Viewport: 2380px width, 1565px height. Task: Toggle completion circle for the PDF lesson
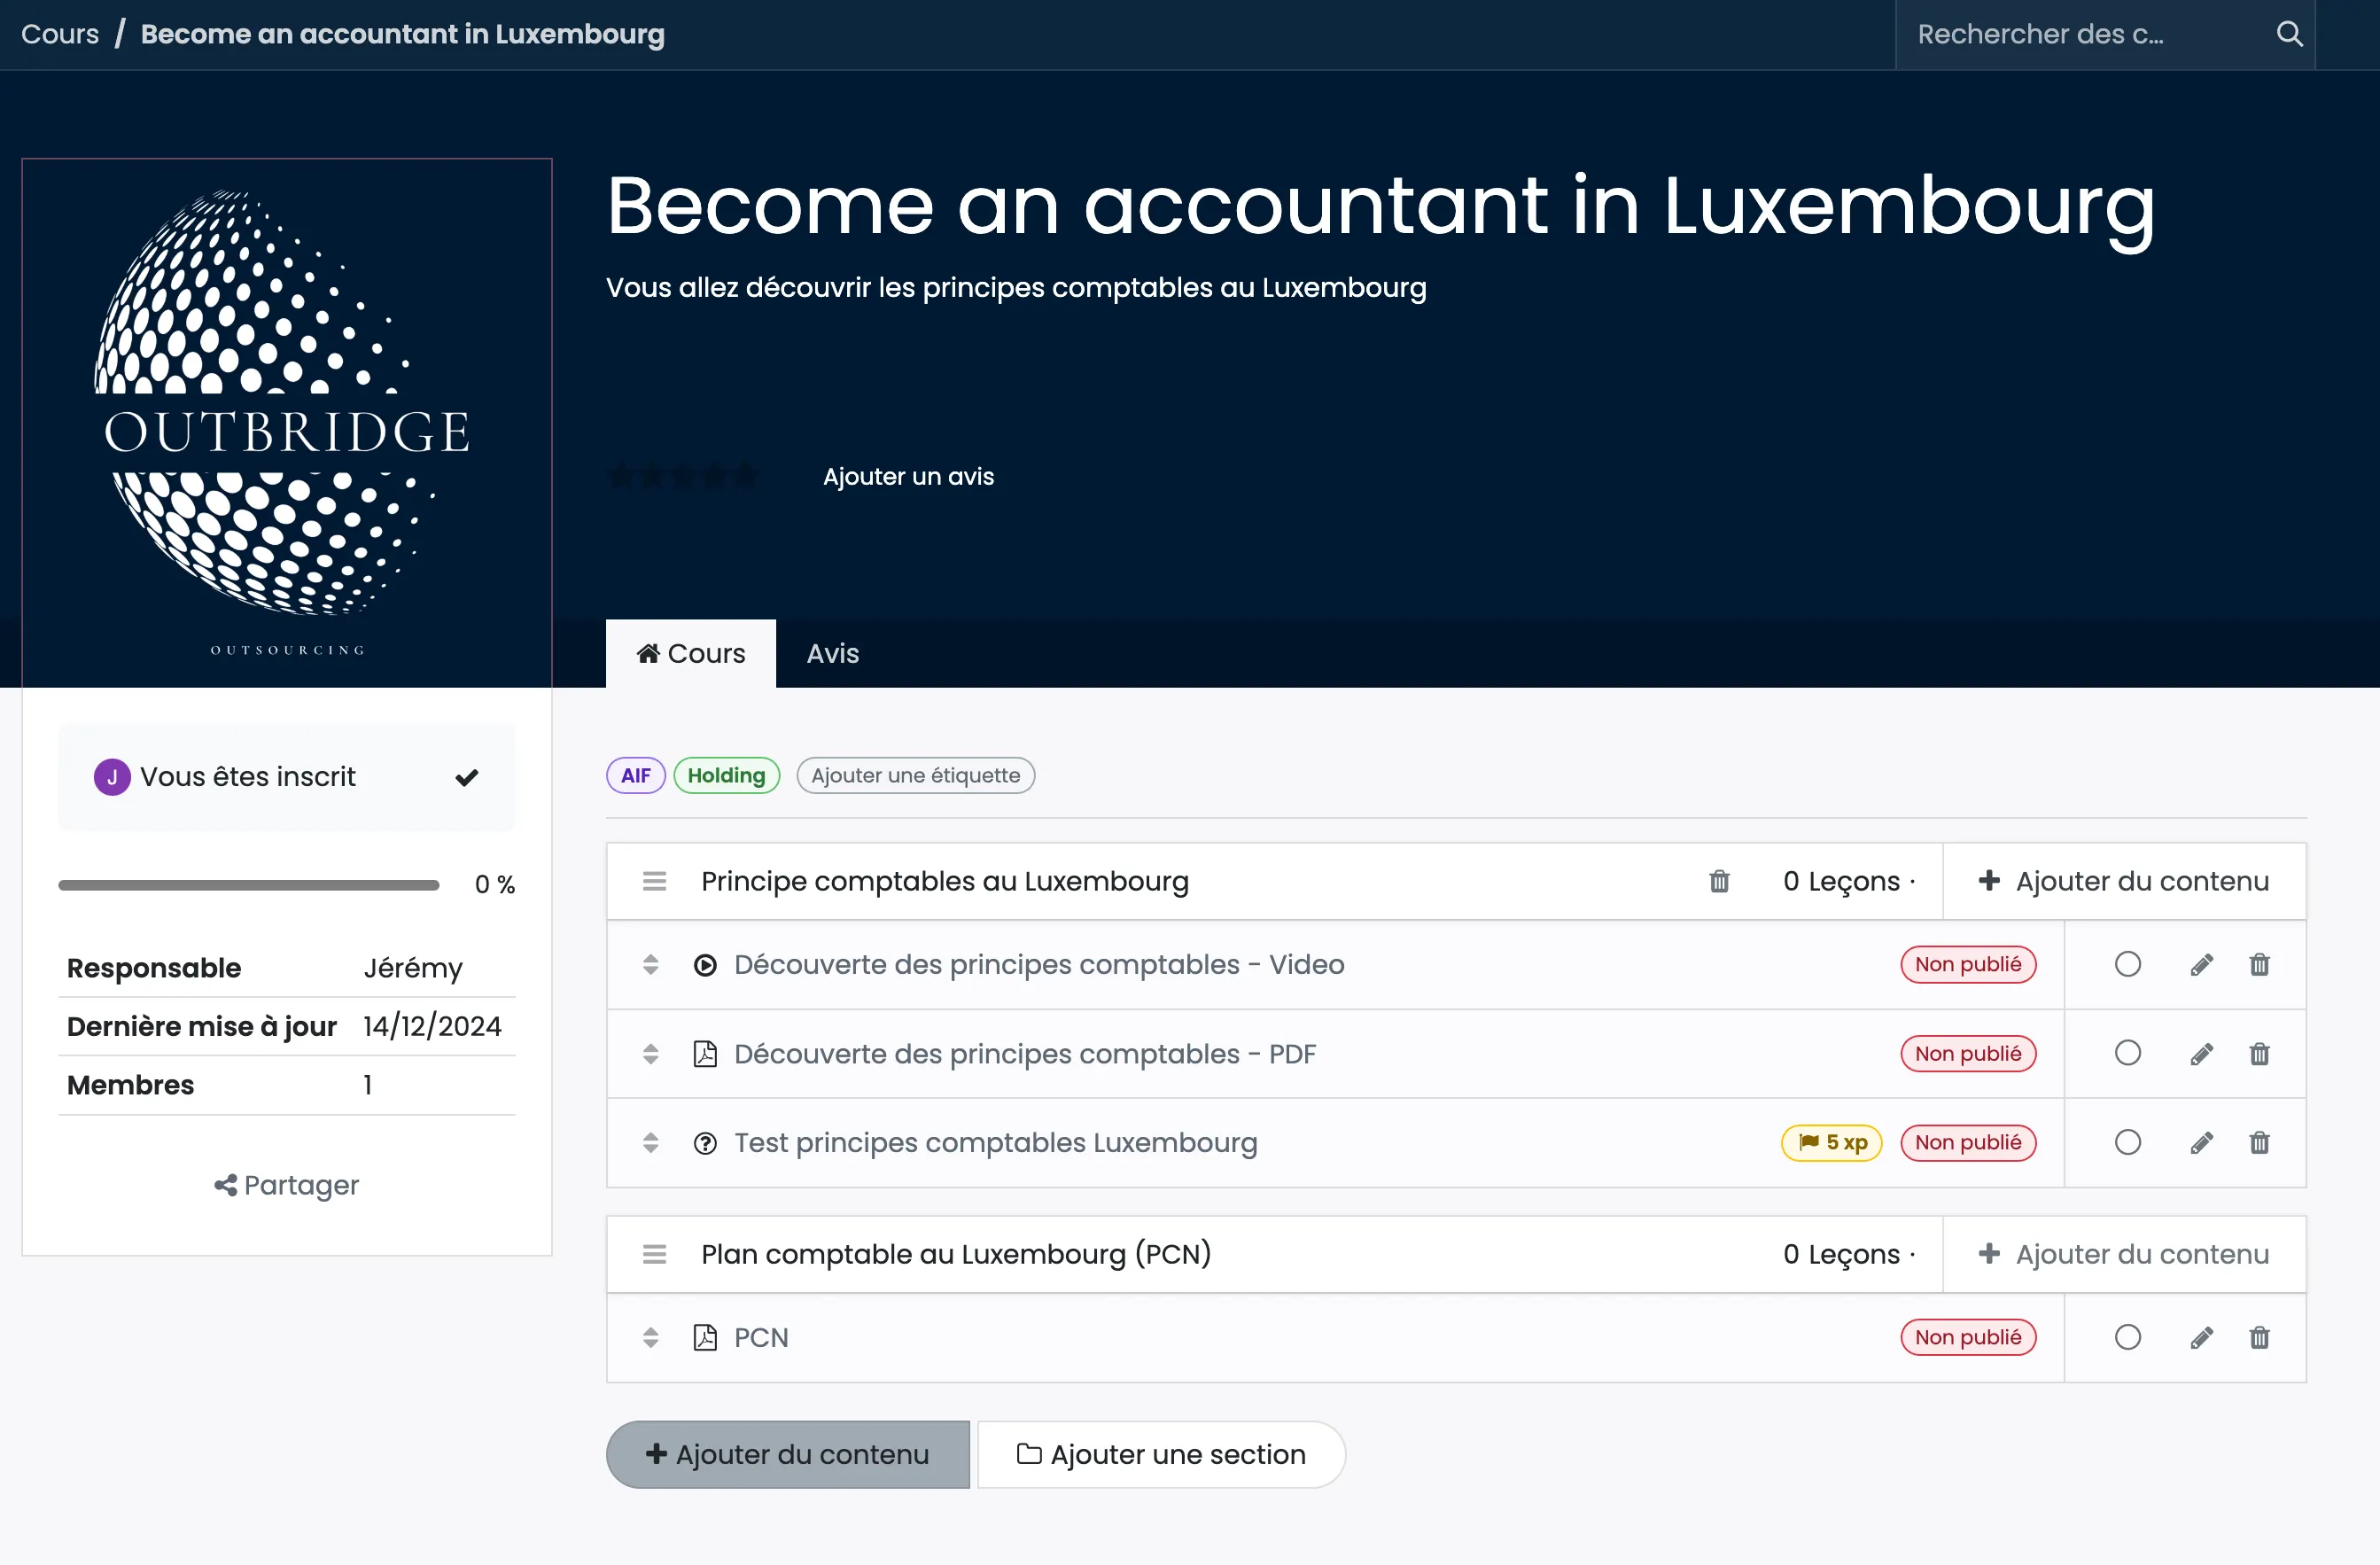pyautogui.click(x=2127, y=1053)
